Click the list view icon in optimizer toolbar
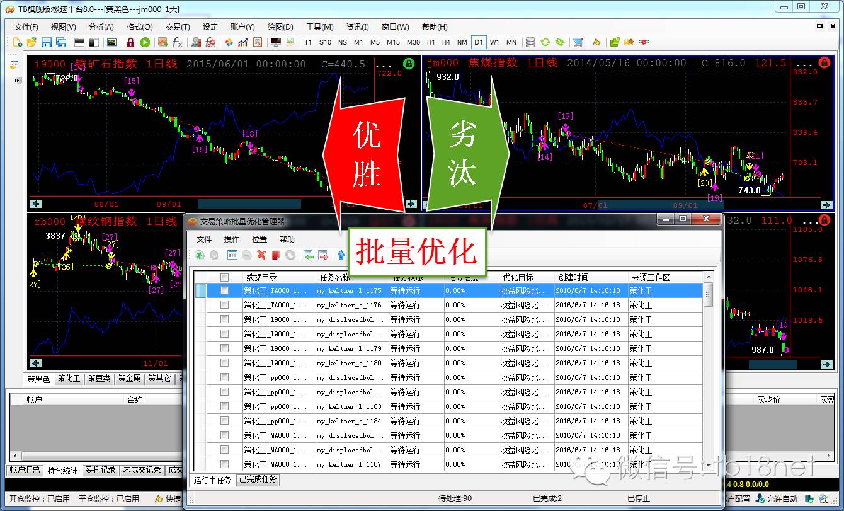The height and width of the screenshot is (511, 844). (232, 255)
